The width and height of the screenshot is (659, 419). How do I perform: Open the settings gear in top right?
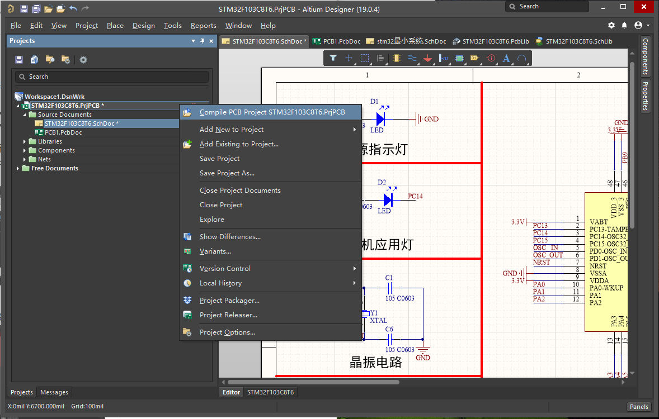[x=611, y=25]
